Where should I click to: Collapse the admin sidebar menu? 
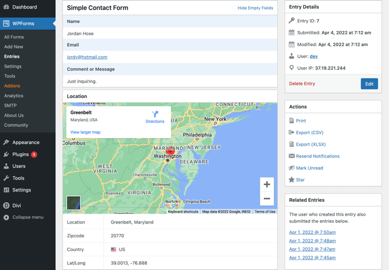pyautogui.click(x=27, y=217)
